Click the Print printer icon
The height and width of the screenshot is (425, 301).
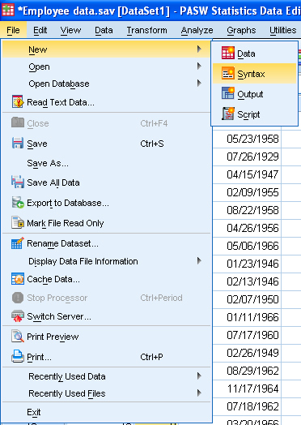coord(18,357)
